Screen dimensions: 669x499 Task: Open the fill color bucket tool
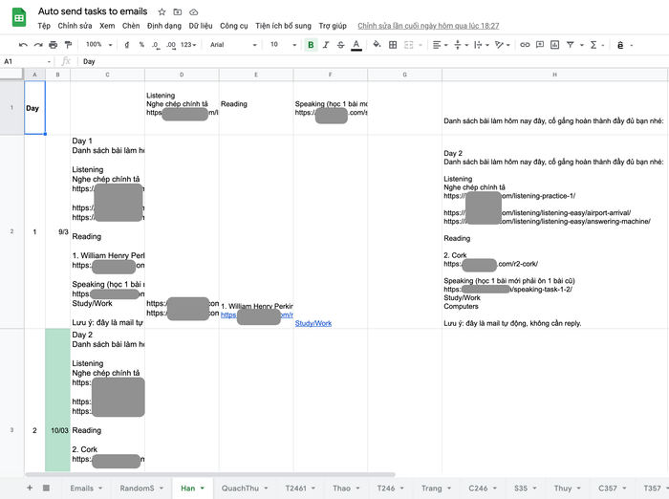point(377,44)
